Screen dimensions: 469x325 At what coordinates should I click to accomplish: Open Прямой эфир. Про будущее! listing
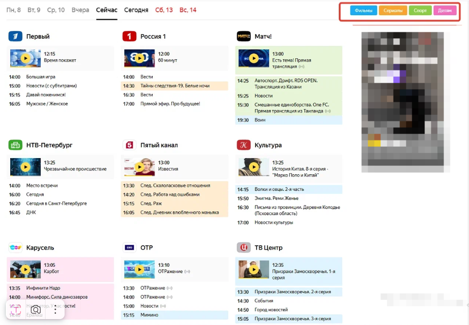175,104
